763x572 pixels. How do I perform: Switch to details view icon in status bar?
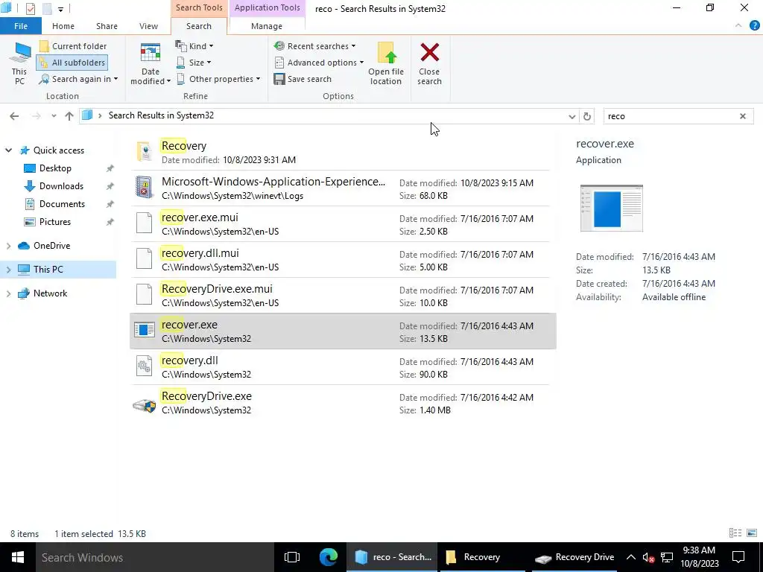735,533
